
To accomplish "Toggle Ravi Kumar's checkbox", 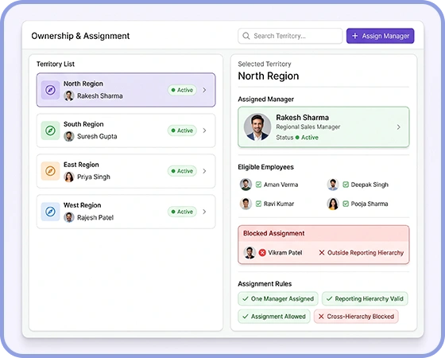I will point(258,204).
